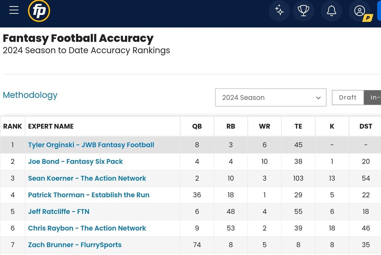Sort by the WR column header
Viewport: 381px width, 255px height.
point(265,127)
